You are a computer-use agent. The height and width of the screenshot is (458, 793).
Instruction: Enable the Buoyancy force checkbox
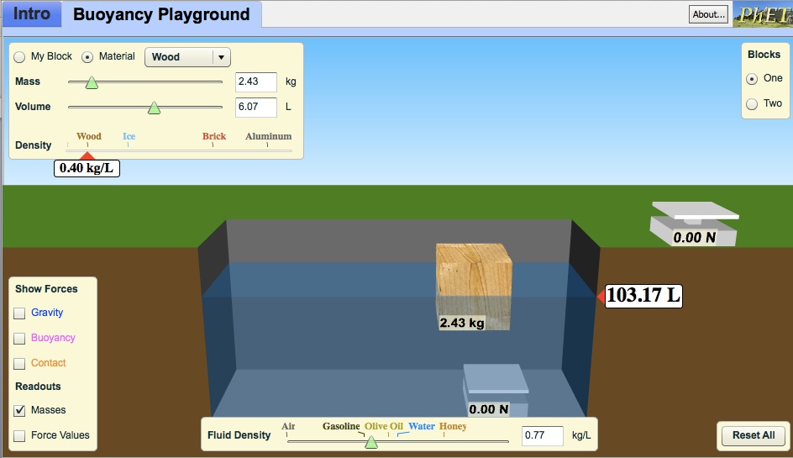pos(19,339)
